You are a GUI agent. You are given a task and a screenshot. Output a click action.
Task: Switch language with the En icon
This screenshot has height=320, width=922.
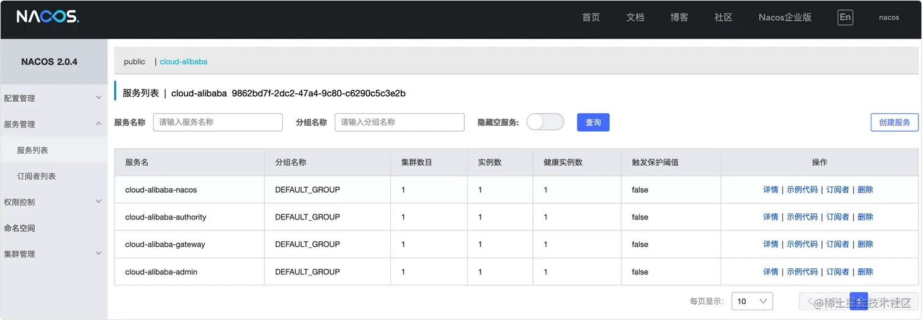pos(845,18)
